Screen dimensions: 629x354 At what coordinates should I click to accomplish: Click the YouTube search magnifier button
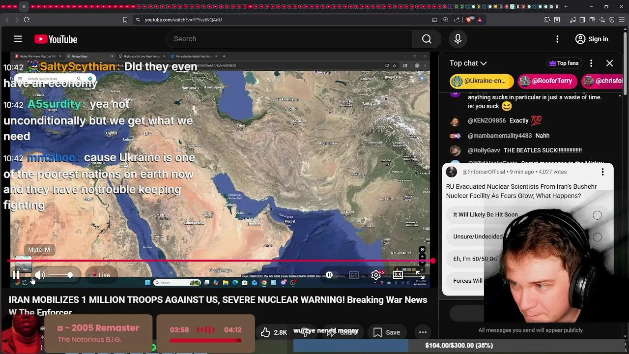(x=427, y=39)
